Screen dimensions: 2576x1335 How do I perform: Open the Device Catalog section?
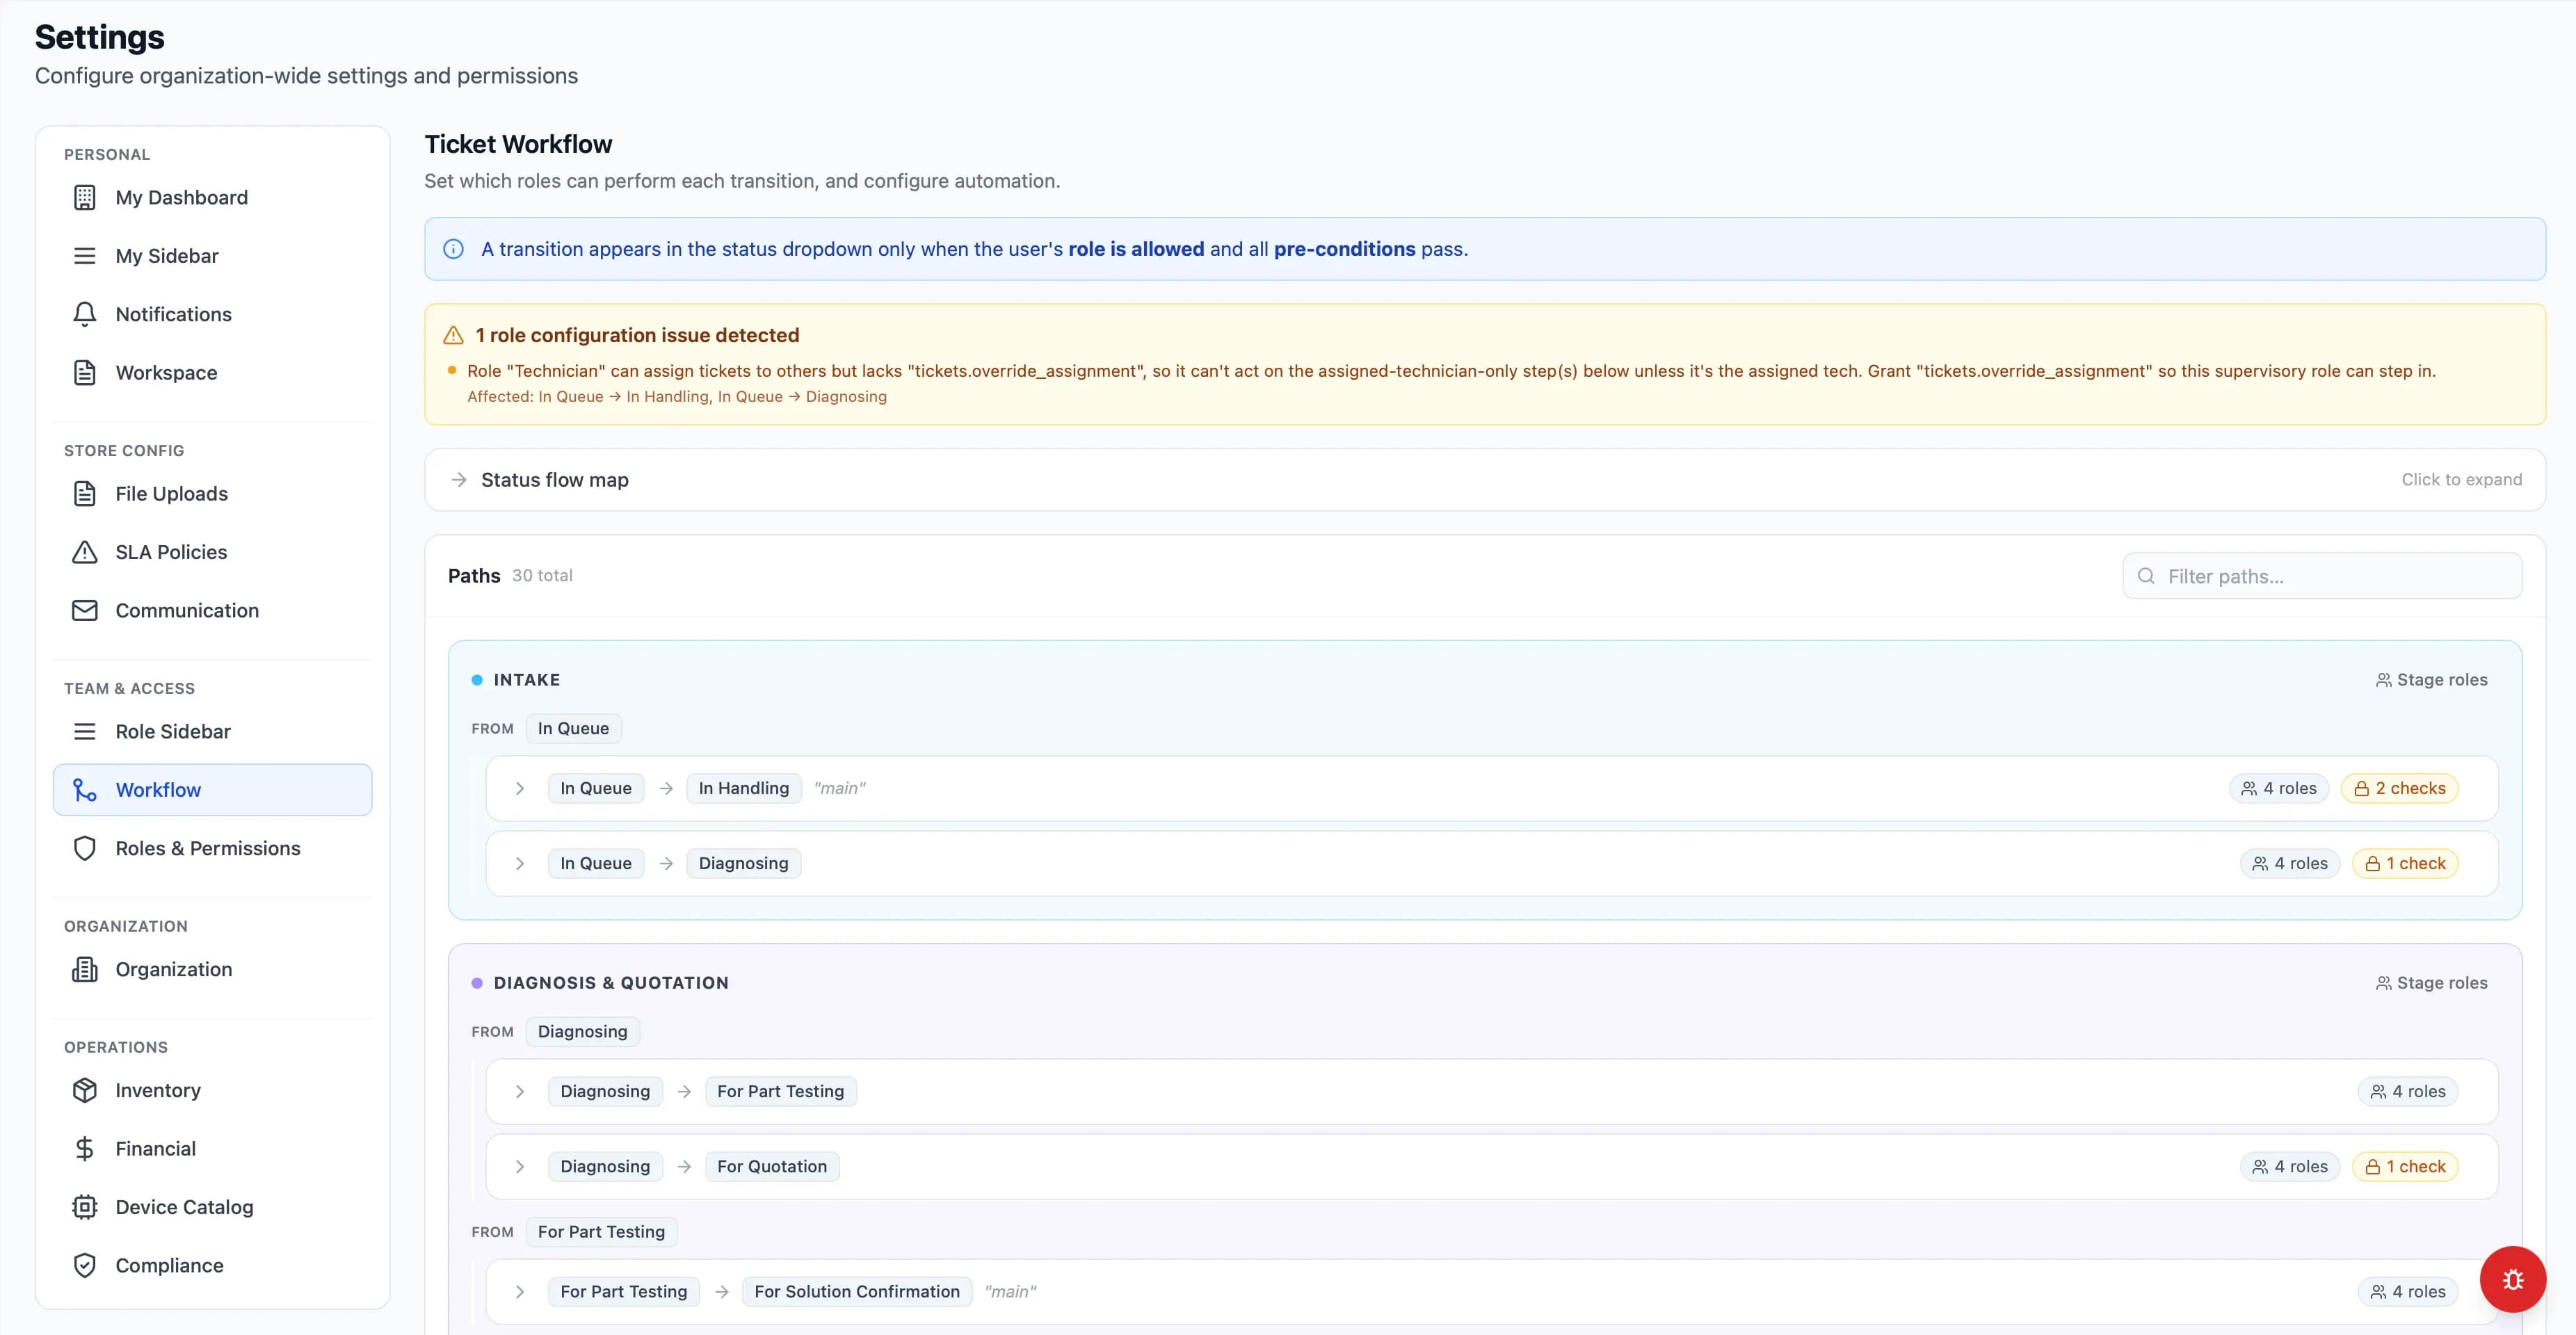click(x=212, y=1207)
